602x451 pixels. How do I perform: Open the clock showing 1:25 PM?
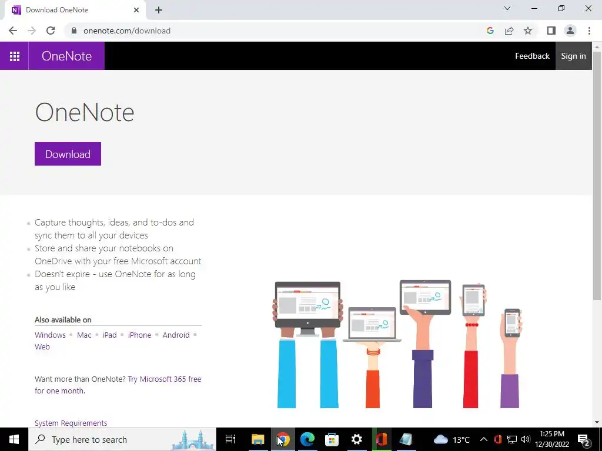[x=551, y=439]
